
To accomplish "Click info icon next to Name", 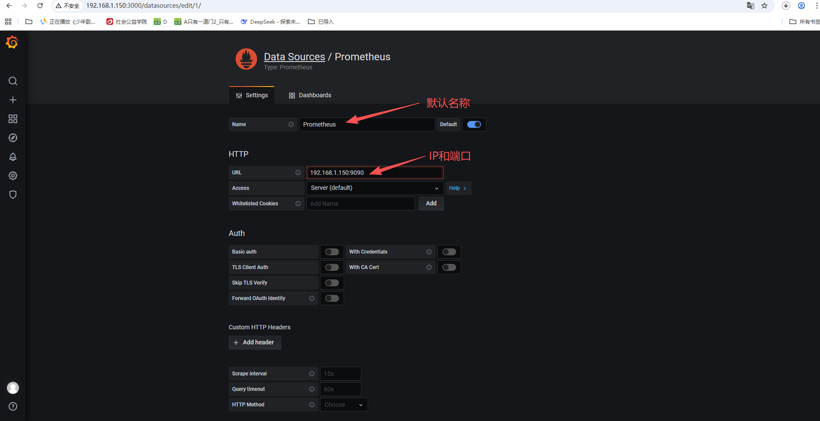I will (291, 124).
